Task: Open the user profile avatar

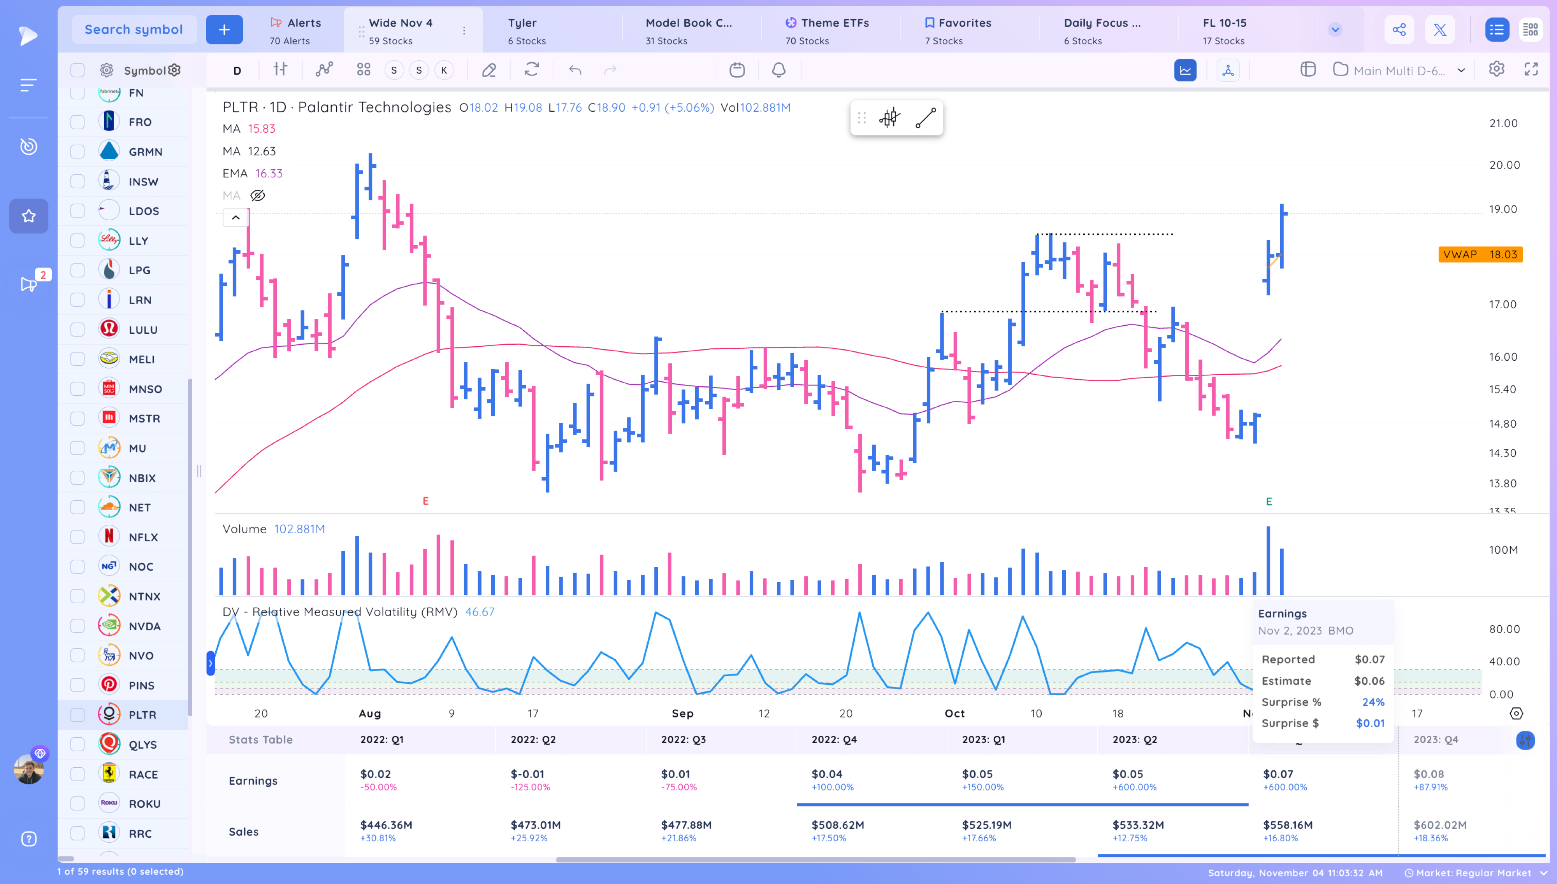Action: pos(28,769)
